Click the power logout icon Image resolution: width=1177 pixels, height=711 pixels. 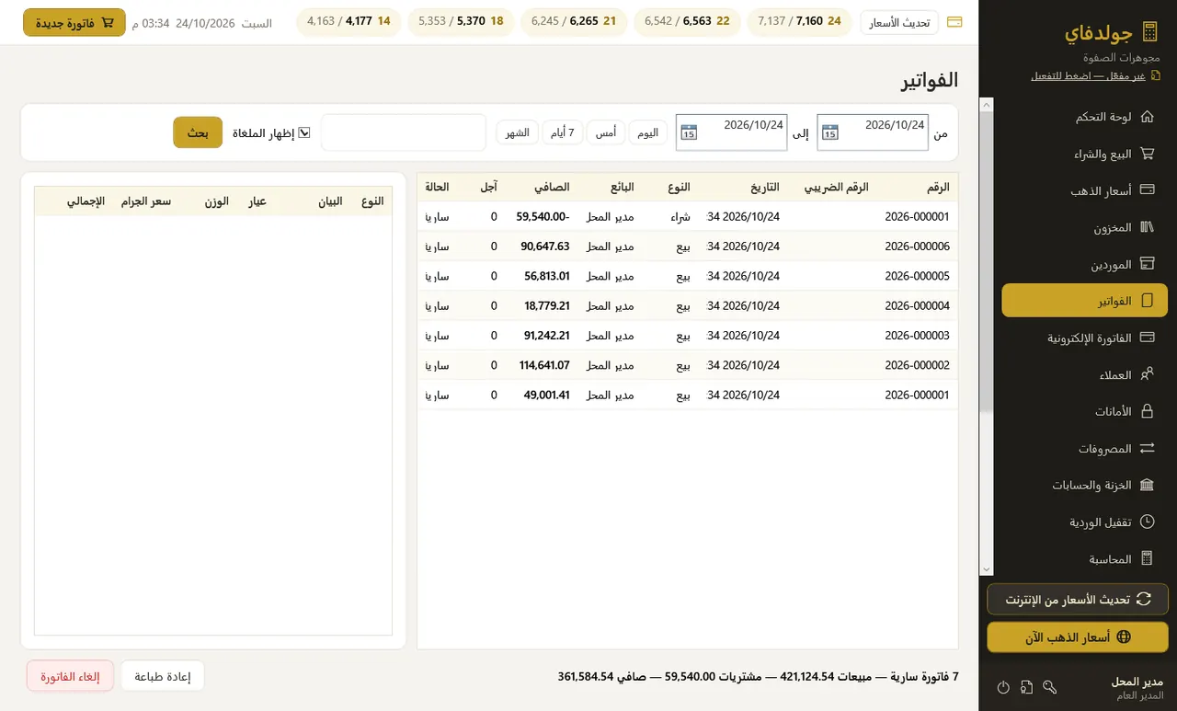pos(1003,687)
